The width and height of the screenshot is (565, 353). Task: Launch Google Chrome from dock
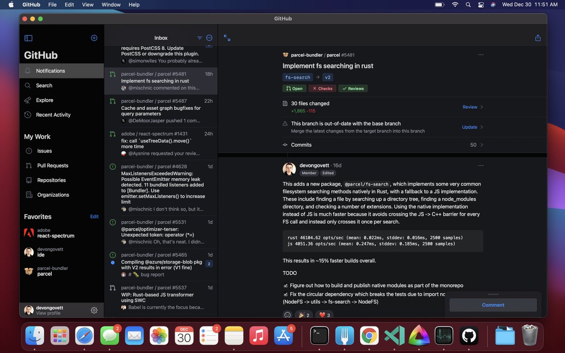(369, 336)
